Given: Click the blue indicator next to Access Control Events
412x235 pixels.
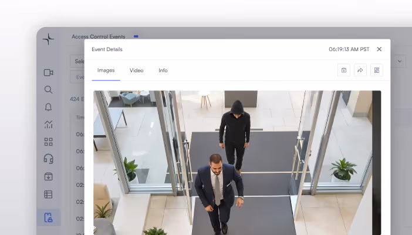Looking at the screenshot, I should (x=136, y=36).
